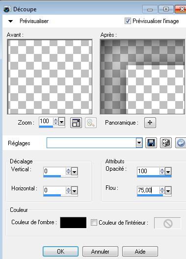This screenshot has width=186, height=259.
Task: Click the Horizontal offset value field
Action: (54, 190)
